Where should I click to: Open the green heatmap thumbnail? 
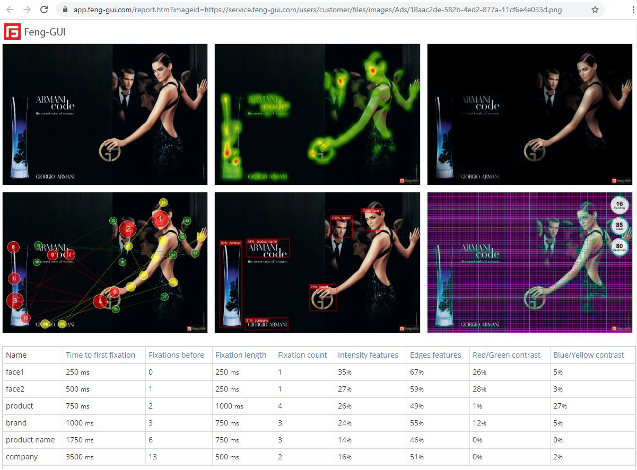pyautogui.click(x=317, y=114)
